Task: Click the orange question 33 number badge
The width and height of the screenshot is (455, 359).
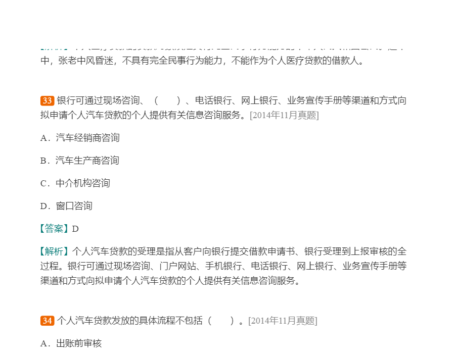Action: coord(47,100)
